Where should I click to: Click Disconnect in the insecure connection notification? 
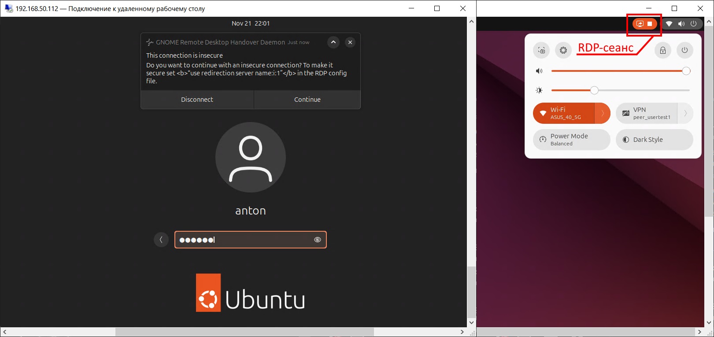click(197, 100)
